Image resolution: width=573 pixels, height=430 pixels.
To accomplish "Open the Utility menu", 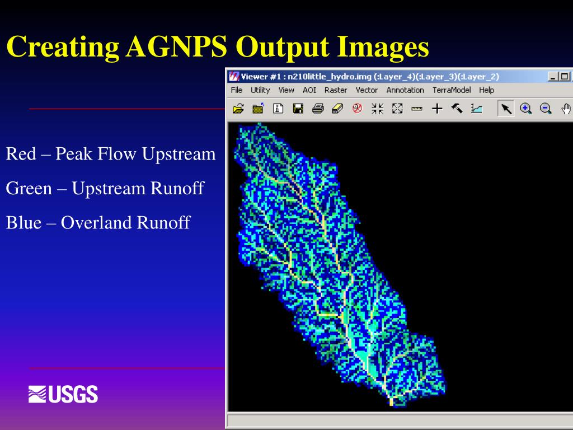I will click(260, 90).
